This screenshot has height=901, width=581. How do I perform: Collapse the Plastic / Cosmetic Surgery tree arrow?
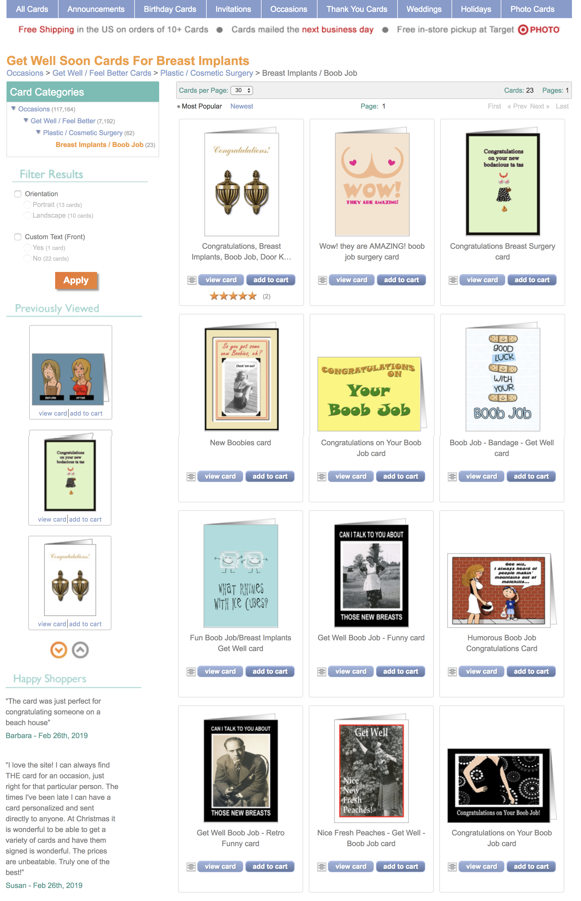(x=38, y=132)
